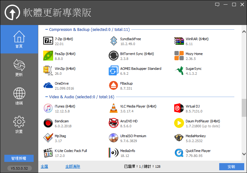Screen dimensions: 247x173
Task: Click the 'AOMEI Backupper Standard' name
Action: click(141, 69)
